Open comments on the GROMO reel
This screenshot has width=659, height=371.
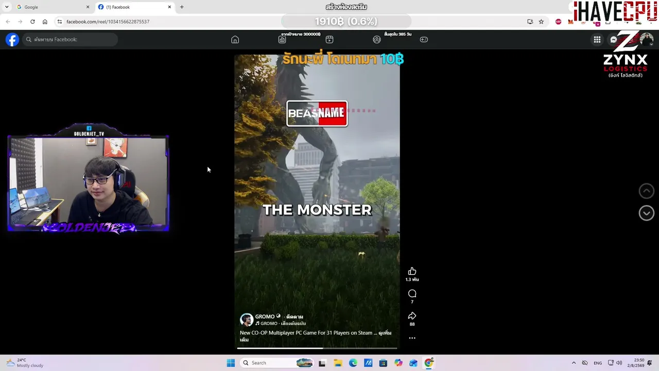pyautogui.click(x=412, y=294)
